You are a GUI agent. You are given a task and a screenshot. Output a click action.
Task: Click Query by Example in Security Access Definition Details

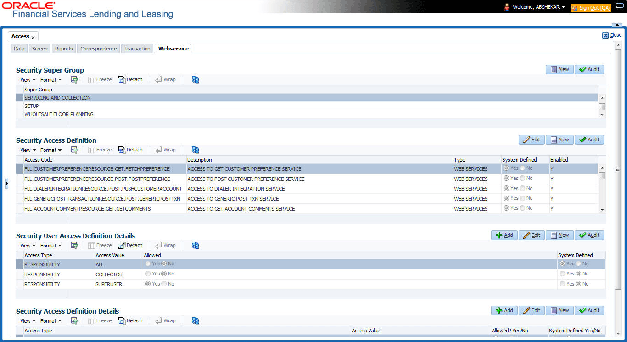74,321
